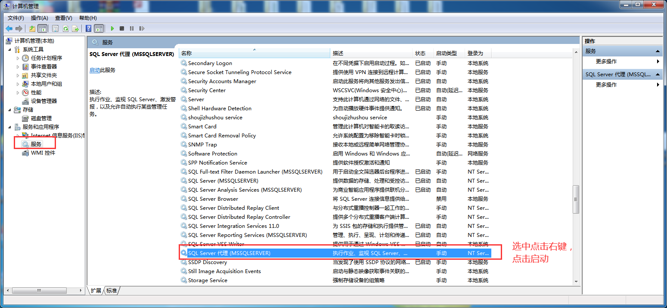Expand the 任务计划程序 node
Image resolution: width=667 pixels, height=308 pixels.
point(18,58)
